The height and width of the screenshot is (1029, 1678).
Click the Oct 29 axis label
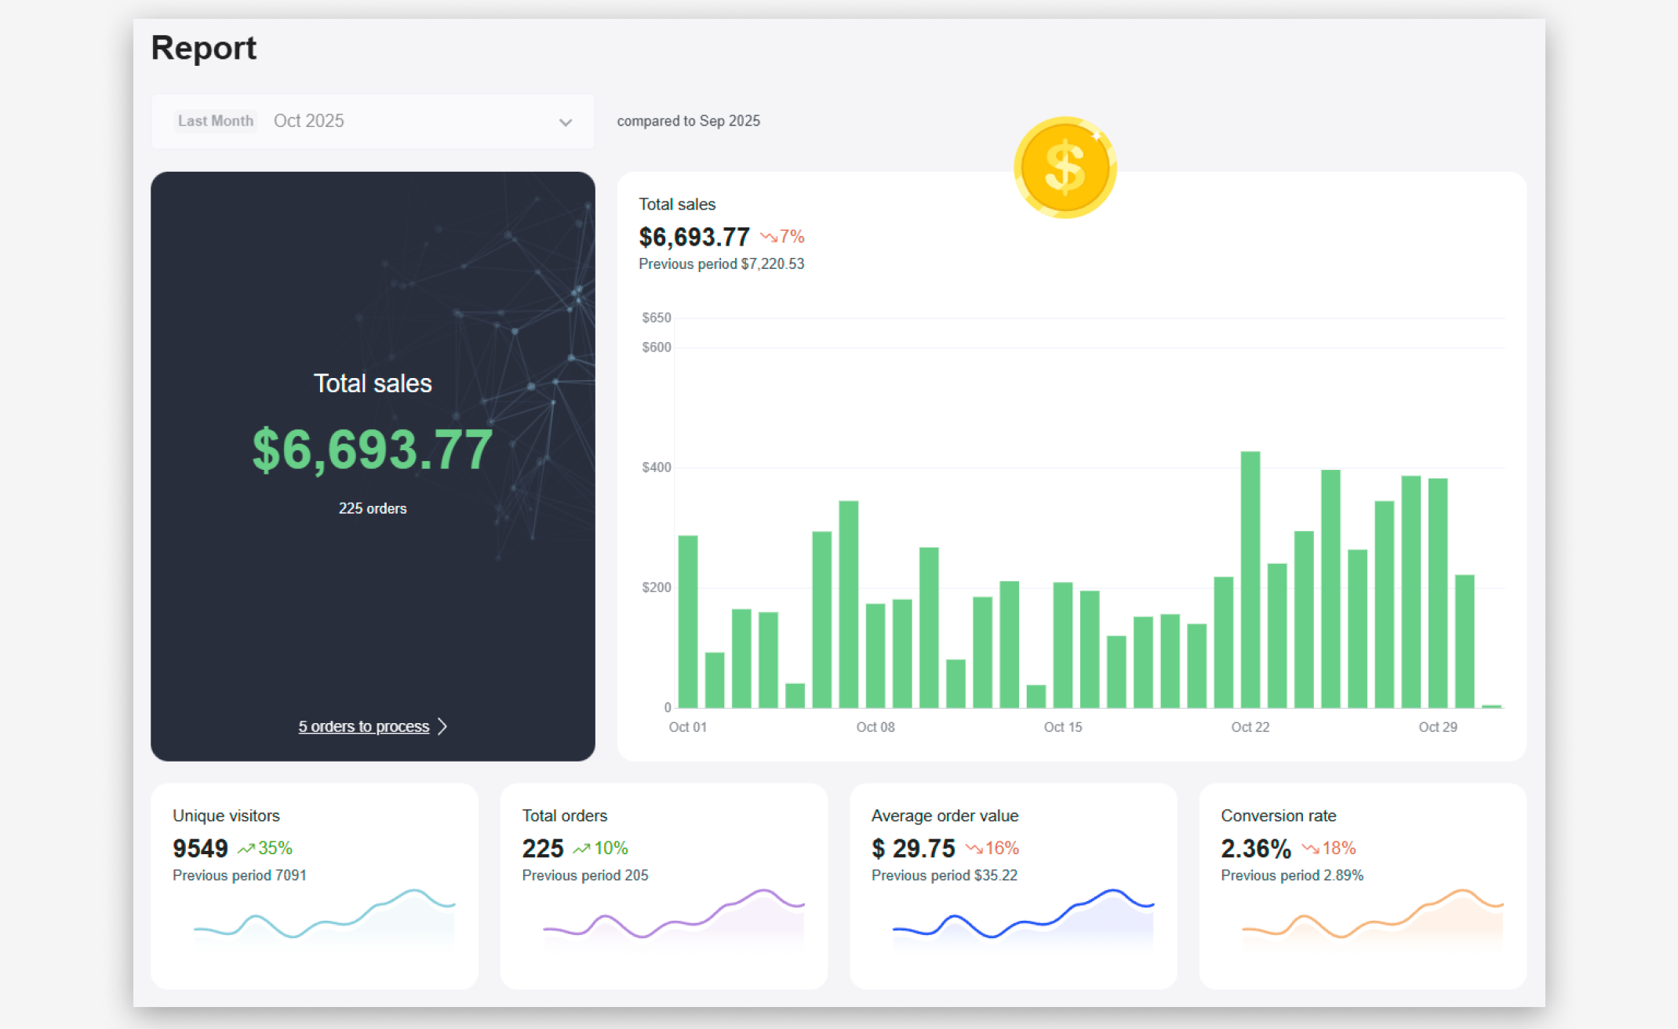coord(1437,727)
